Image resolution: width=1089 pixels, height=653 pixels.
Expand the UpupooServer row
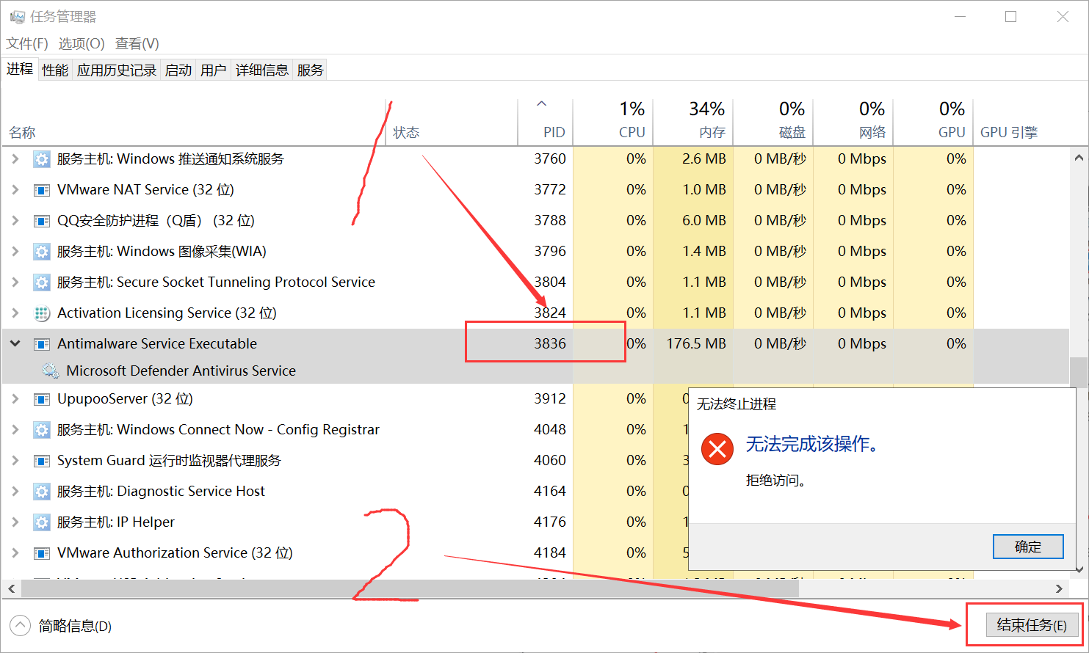click(15, 399)
